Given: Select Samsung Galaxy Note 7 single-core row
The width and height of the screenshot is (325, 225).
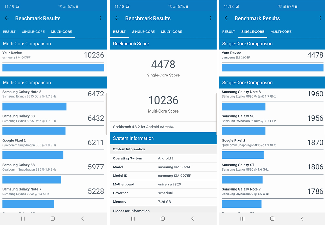Looking at the screenshot, I should click(x=272, y=197).
